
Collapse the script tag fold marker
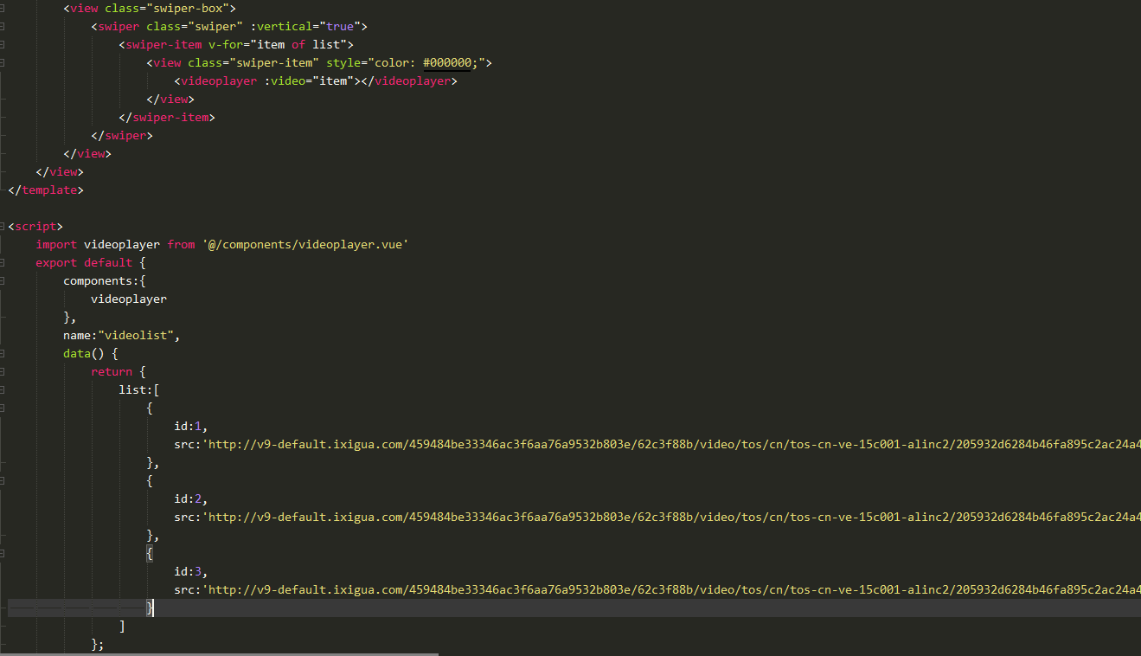point(3,227)
